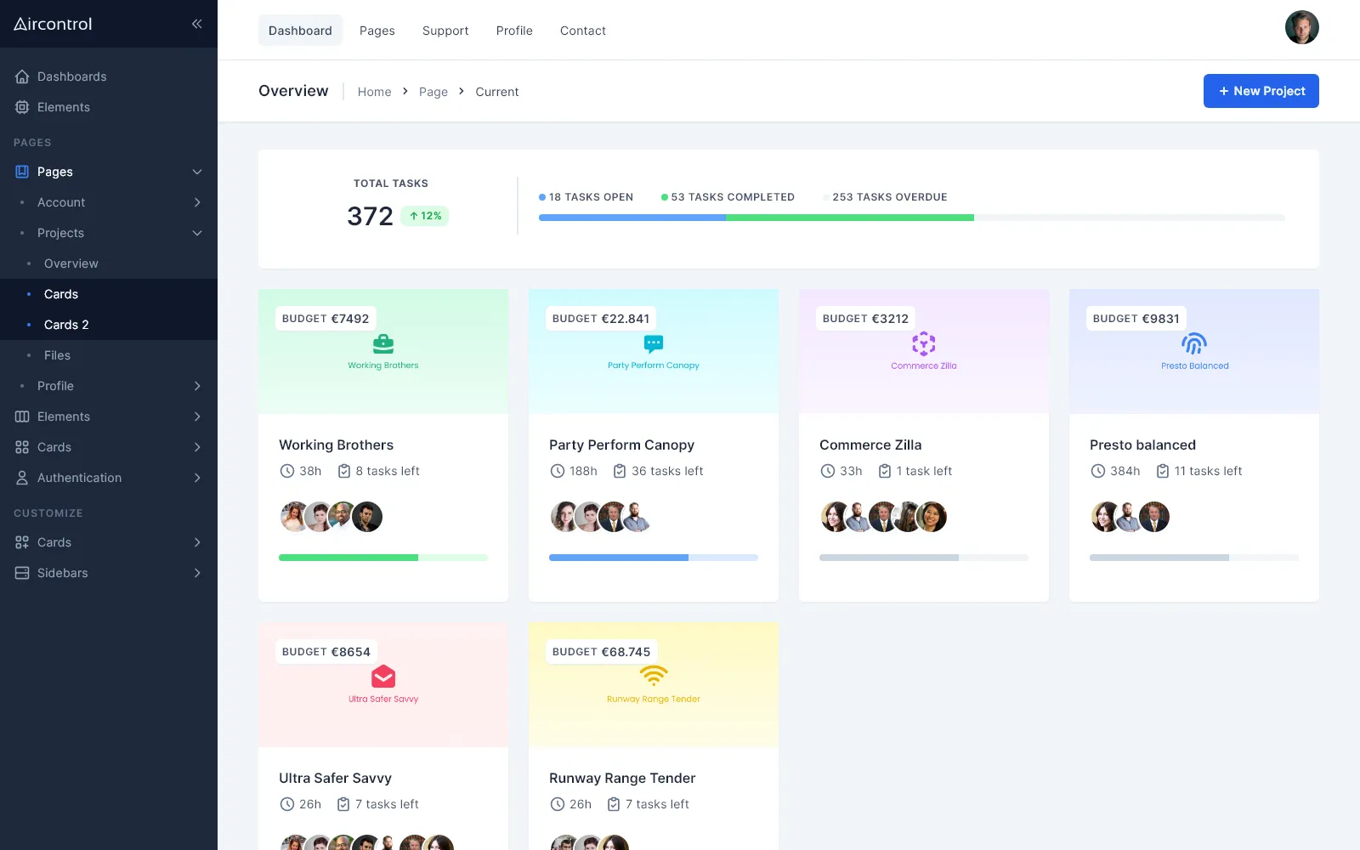Click the Ultra Safer Savvy envelope icon

tap(383, 677)
